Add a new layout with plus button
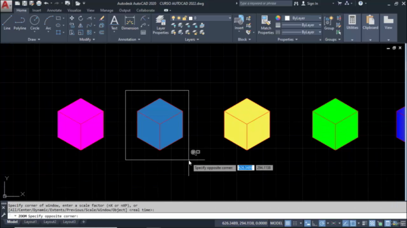This screenshot has height=228, width=407. 83,222
